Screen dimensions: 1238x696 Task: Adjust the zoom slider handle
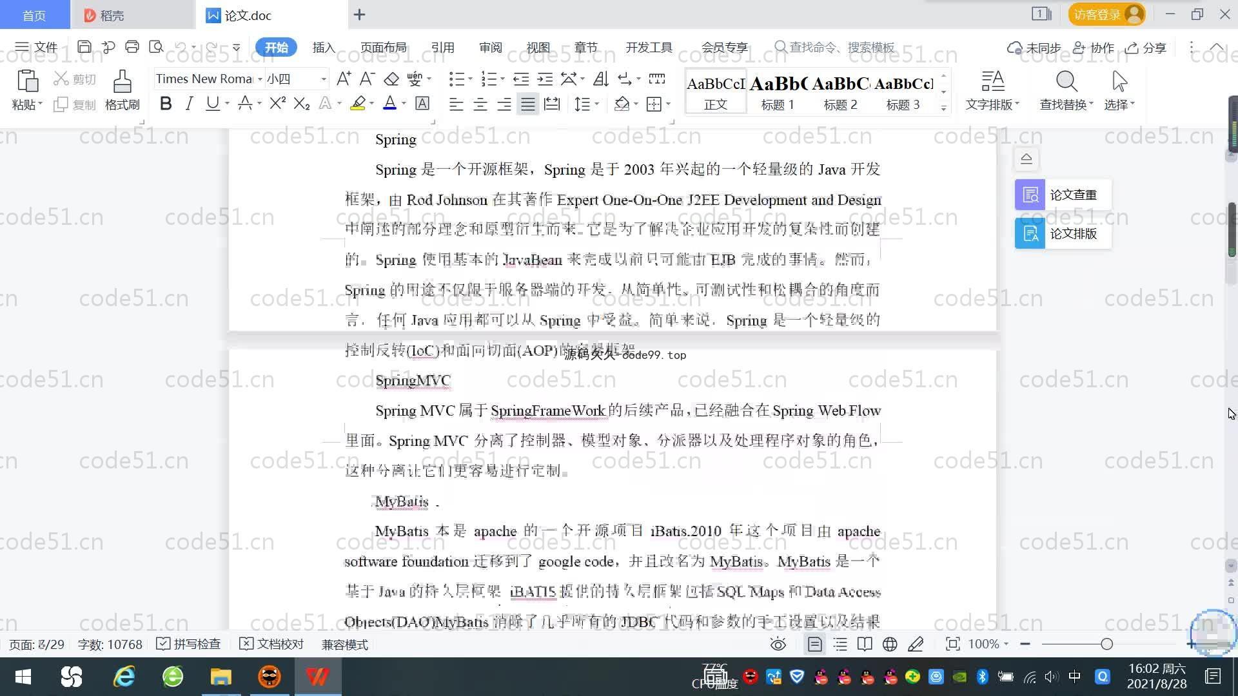pyautogui.click(x=1107, y=644)
